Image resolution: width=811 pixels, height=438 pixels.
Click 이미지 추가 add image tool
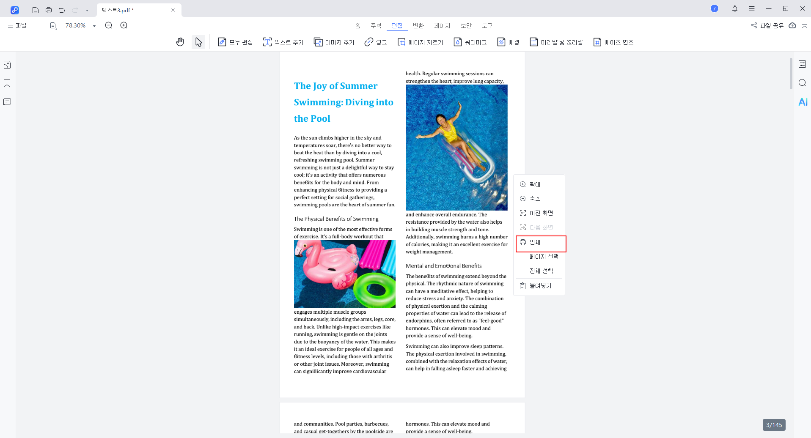click(x=334, y=42)
